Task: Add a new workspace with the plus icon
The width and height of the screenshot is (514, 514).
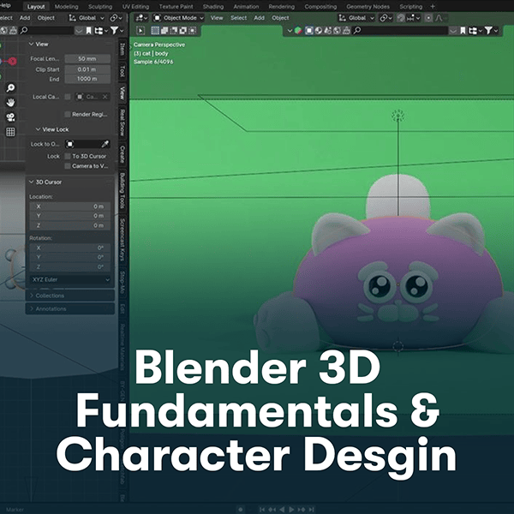Action: 433,6
